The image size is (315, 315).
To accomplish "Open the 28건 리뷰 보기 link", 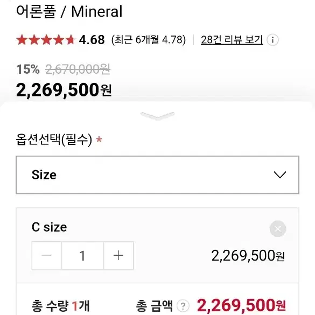I will tap(232, 40).
